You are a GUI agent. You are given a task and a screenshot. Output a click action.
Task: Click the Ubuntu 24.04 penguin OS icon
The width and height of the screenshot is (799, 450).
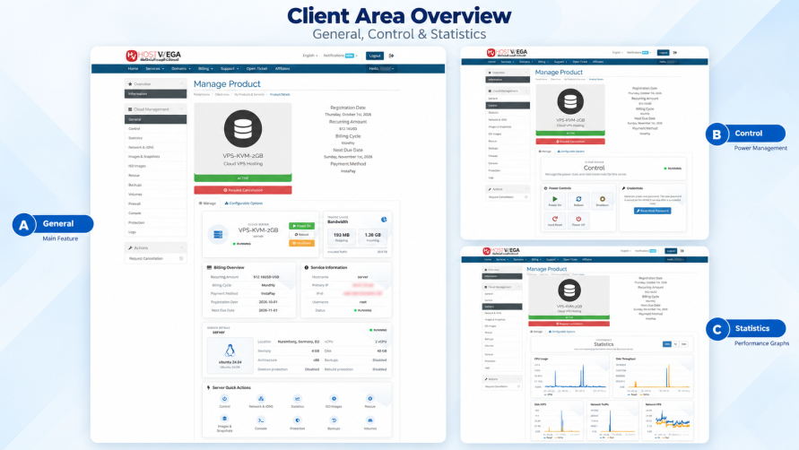pyautogui.click(x=230, y=350)
